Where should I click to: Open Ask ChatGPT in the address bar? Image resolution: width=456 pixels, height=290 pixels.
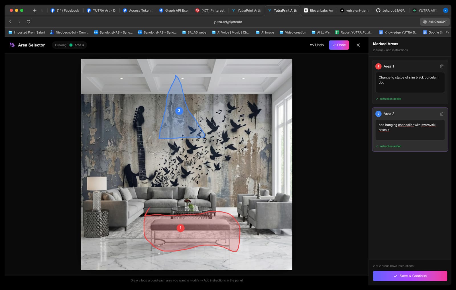click(x=435, y=22)
